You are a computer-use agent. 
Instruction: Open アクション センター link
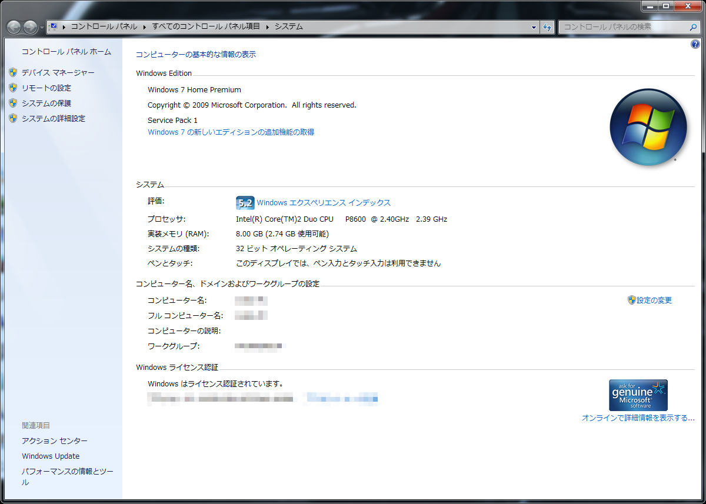(55, 440)
